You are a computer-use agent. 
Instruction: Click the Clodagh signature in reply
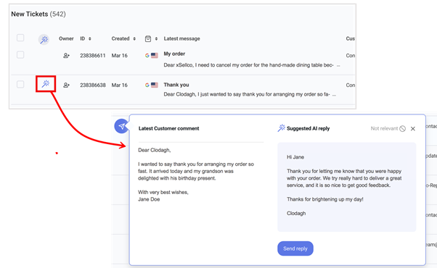(296, 213)
